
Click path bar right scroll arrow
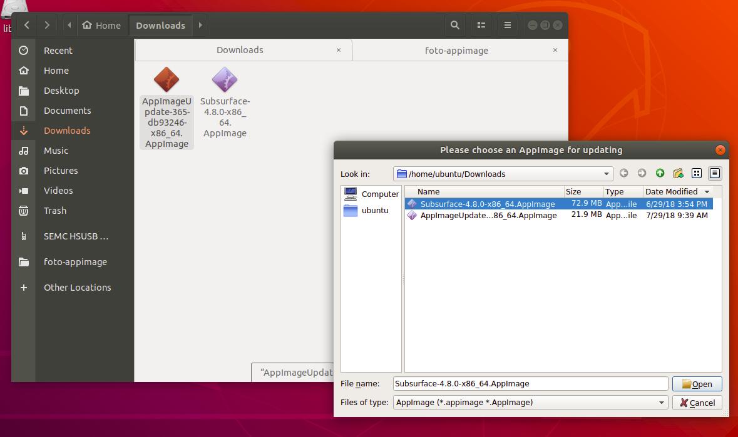200,25
